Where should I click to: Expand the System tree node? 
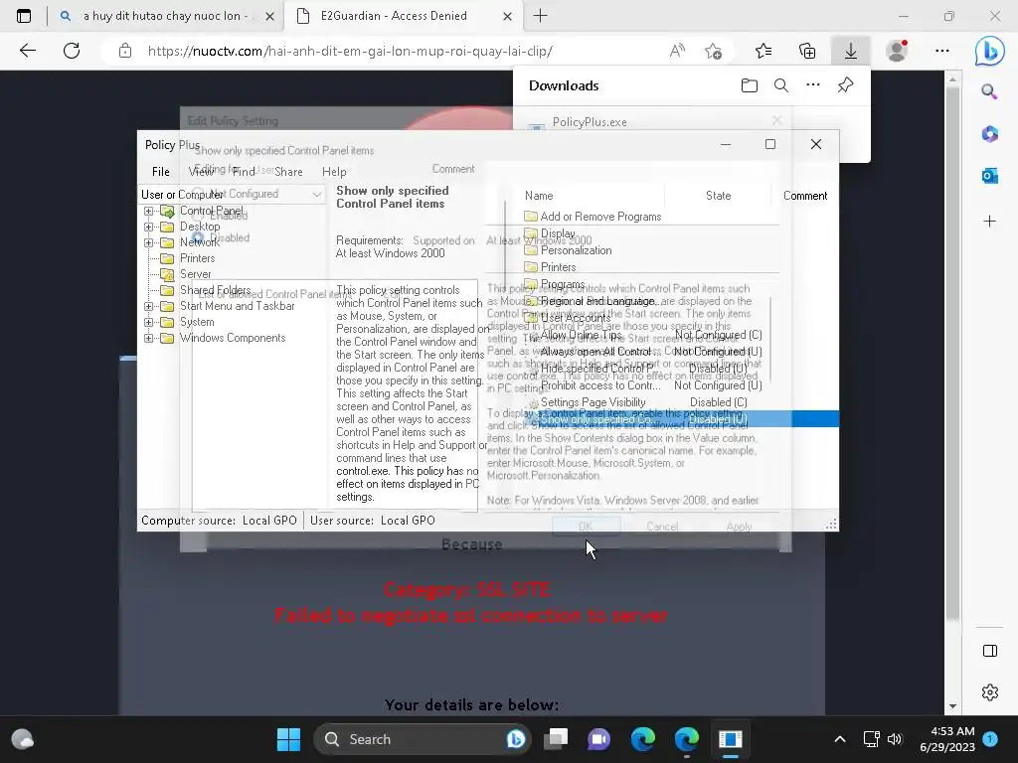click(x=149, y=322)
